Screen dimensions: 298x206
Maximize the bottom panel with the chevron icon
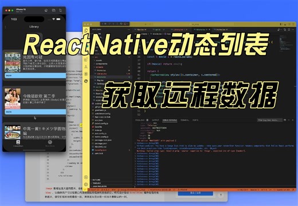(289, 120)
